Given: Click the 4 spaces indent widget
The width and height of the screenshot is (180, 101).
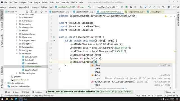Looking at the screenshot, I should coord(159,96).
